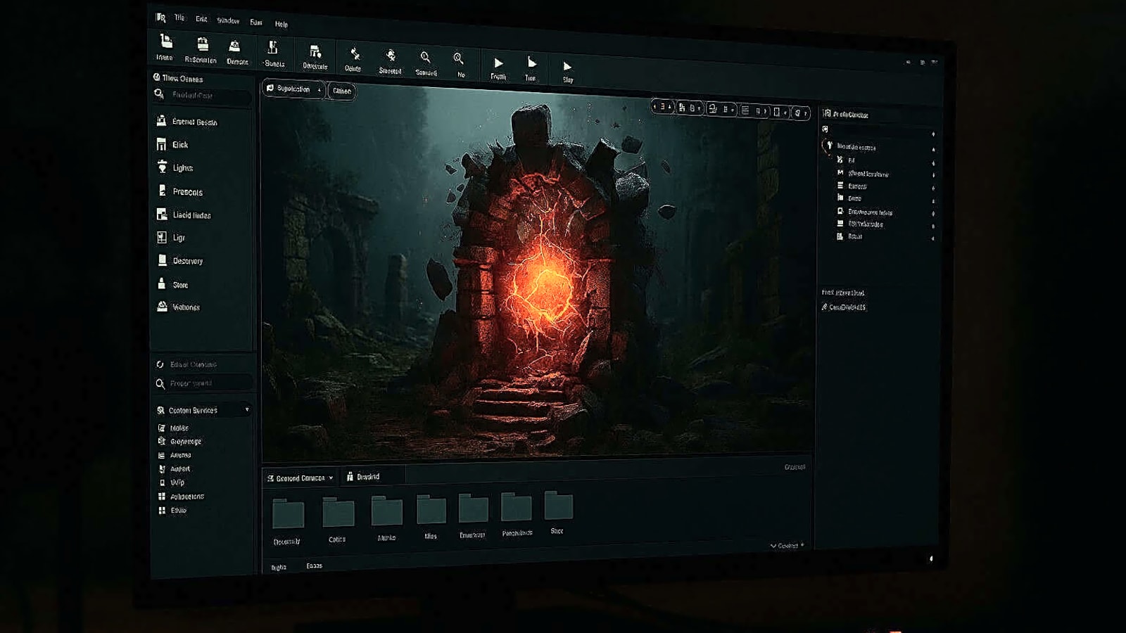Open the Window menu
Image resolution: width=1126 pixels, height=633 pixels.
(x=228, y=20)
